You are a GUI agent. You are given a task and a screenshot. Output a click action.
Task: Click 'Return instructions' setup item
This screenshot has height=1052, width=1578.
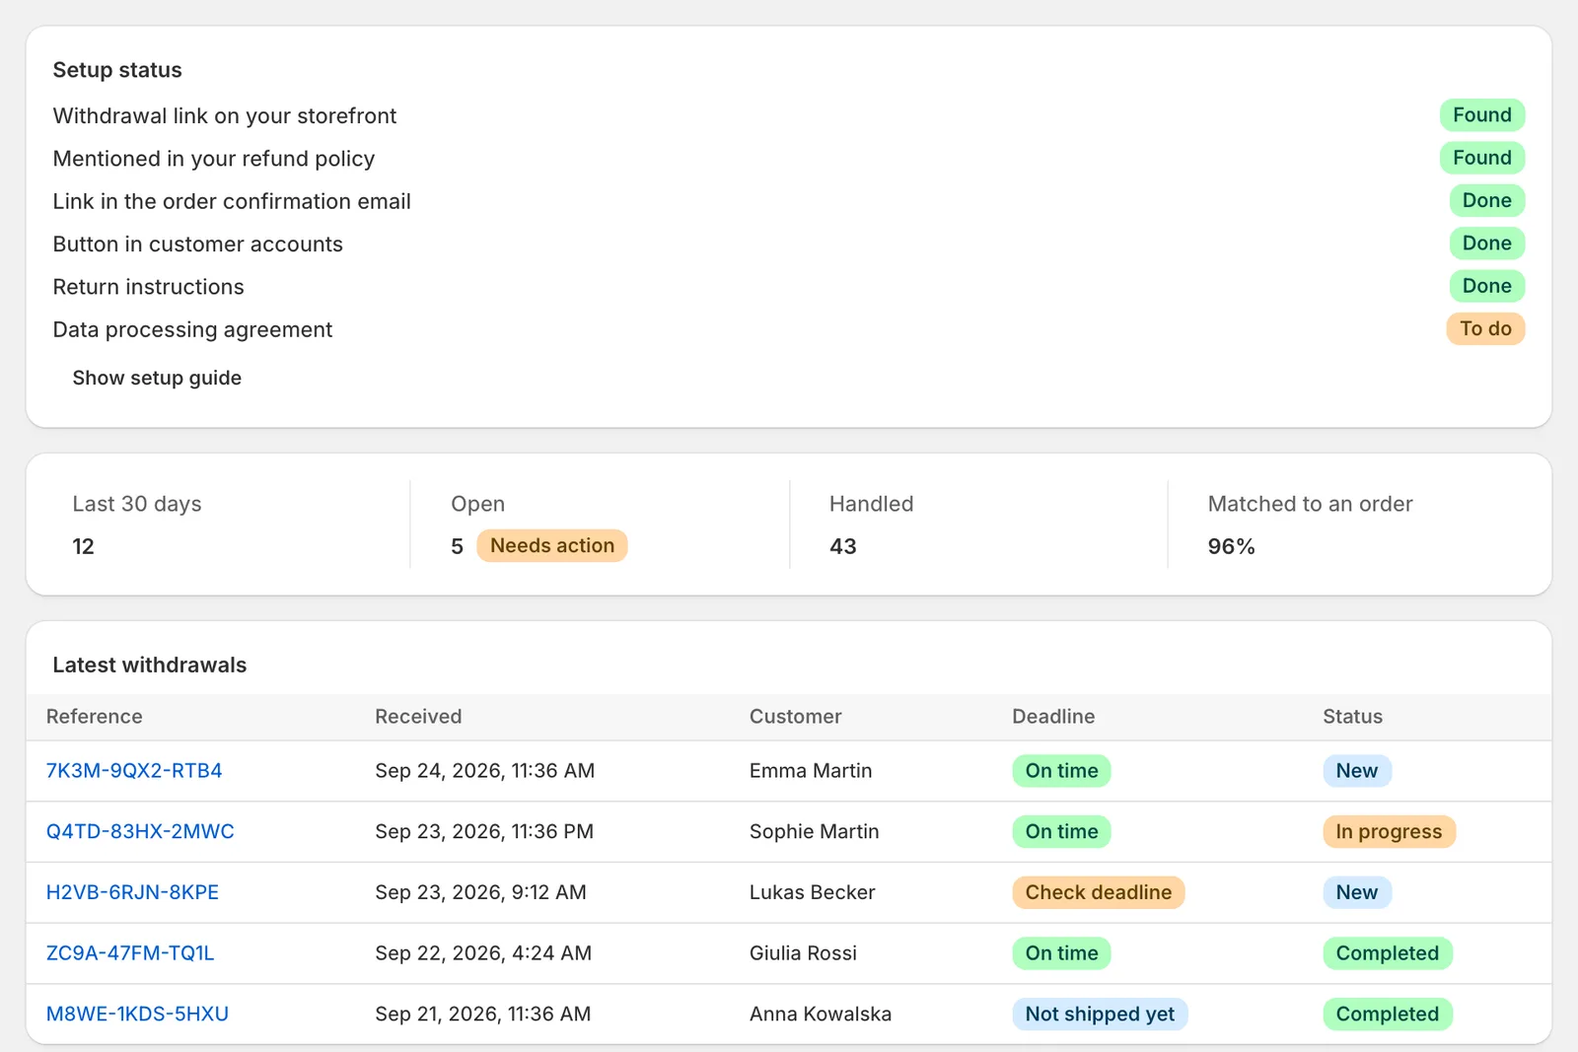149,287
